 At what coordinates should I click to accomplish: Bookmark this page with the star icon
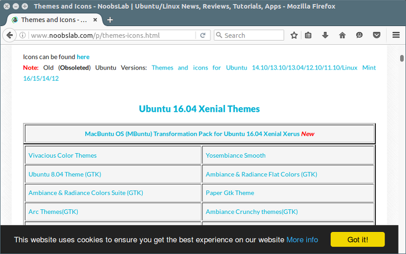tap(294, 35)
